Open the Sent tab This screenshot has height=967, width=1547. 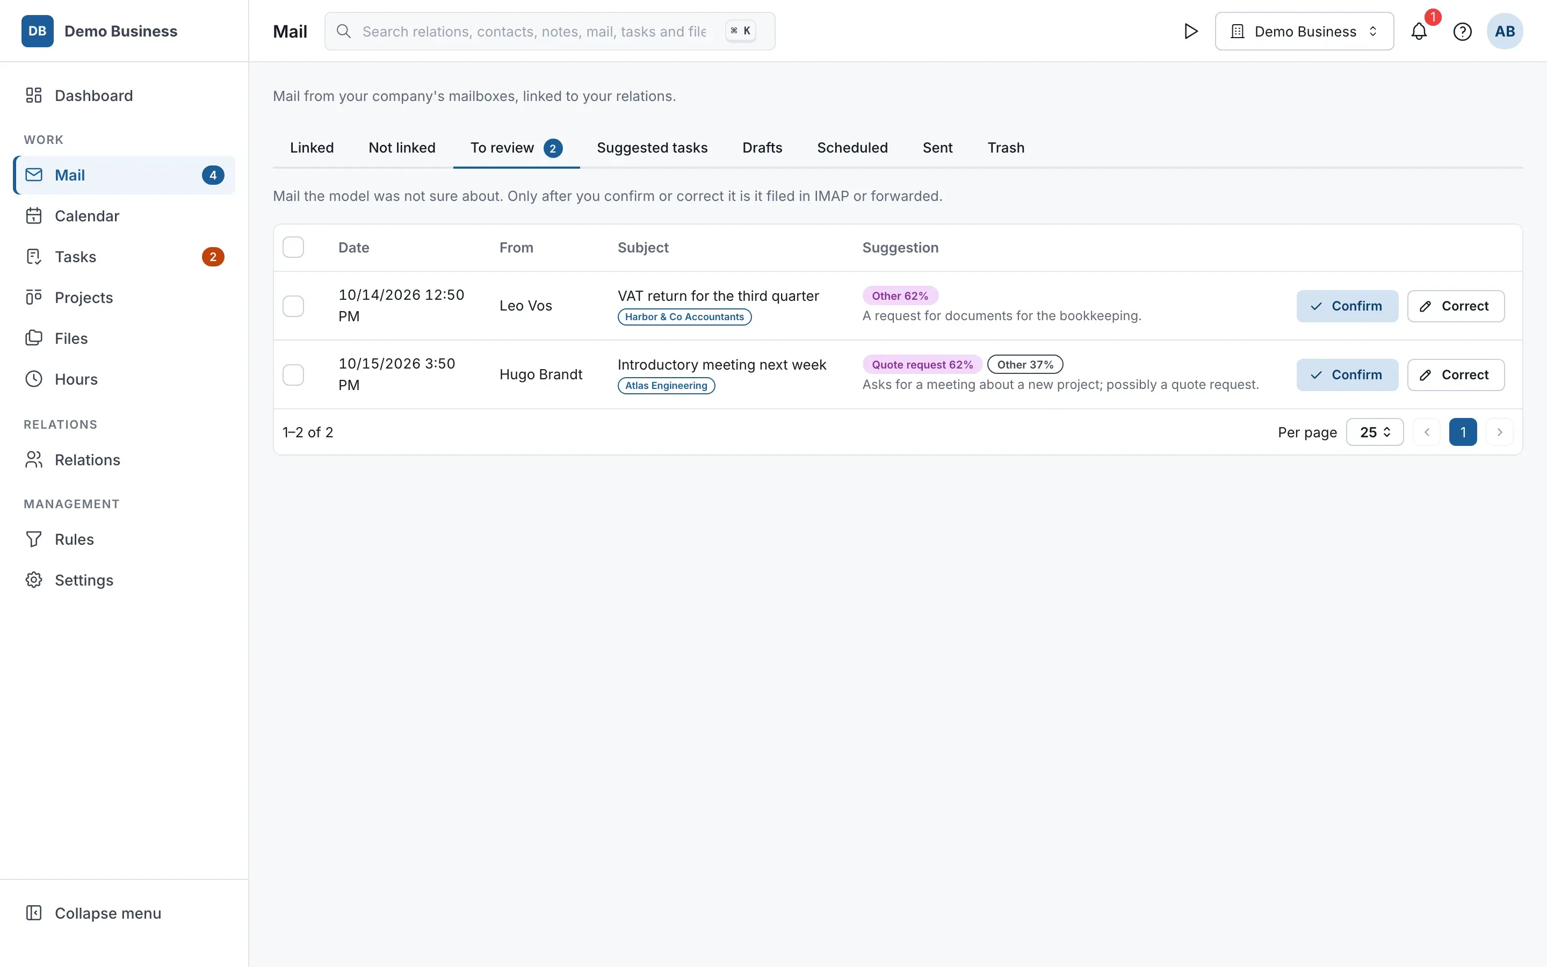pos(937,148)
